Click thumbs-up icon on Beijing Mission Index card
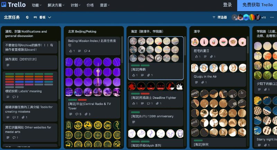Screen dimensions: 277x150 pos(71,51)
